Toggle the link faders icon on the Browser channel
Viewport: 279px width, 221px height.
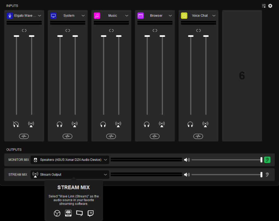coord(155,30)
